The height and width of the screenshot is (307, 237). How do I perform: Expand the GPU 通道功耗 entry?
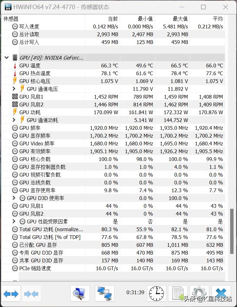coord(13,120)
